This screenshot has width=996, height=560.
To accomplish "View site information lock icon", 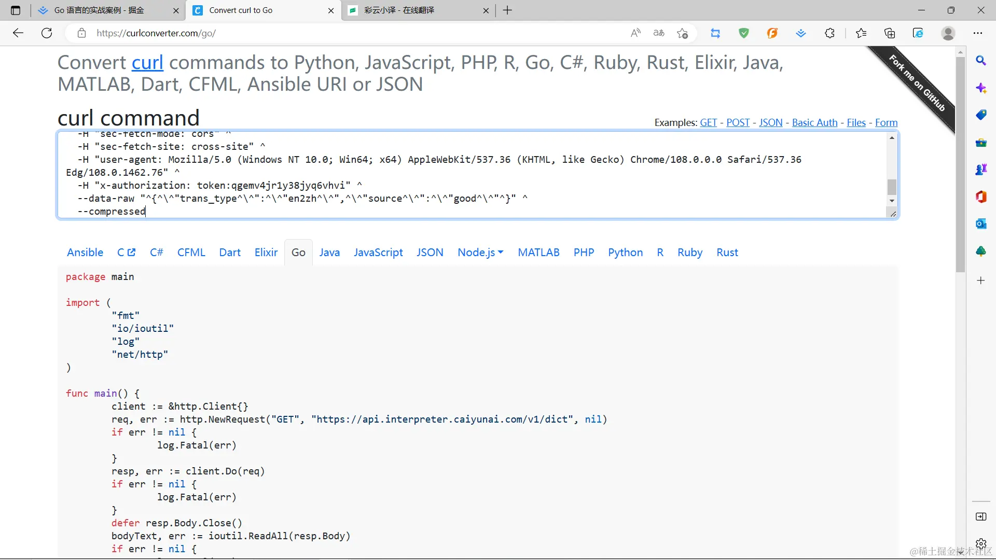I will point(81,33).
